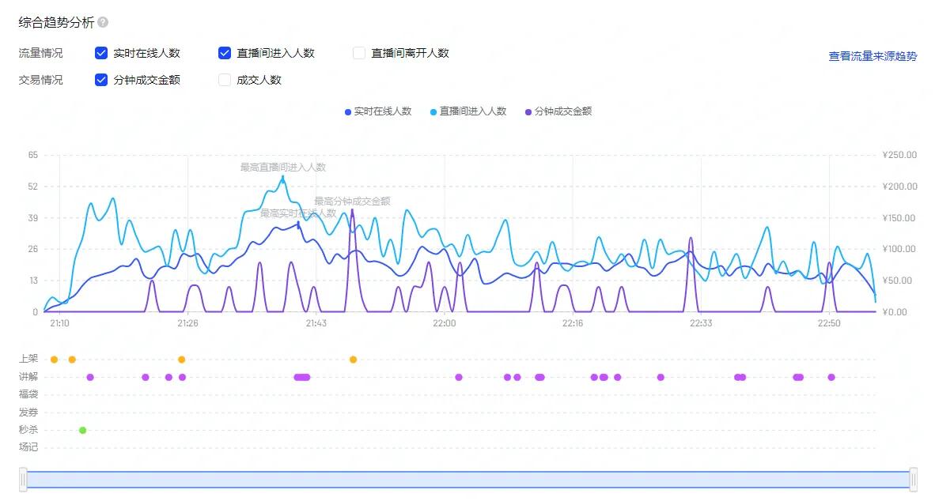Screen dimensions: 935x501
Task: Enable the 直播间离开人数 checkbox
Action: point(358,53)
